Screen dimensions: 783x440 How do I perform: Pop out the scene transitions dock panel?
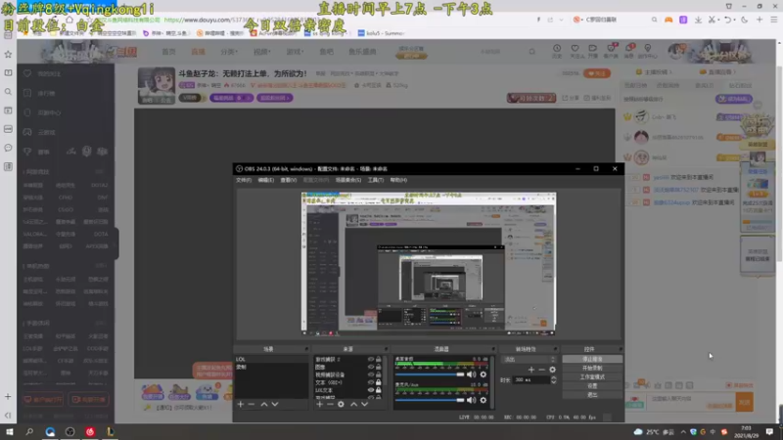pos(555,349)
